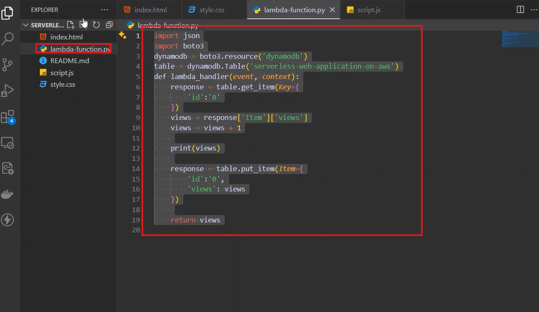
Task: Click the EXPLORER panel title
Action: 45,10
